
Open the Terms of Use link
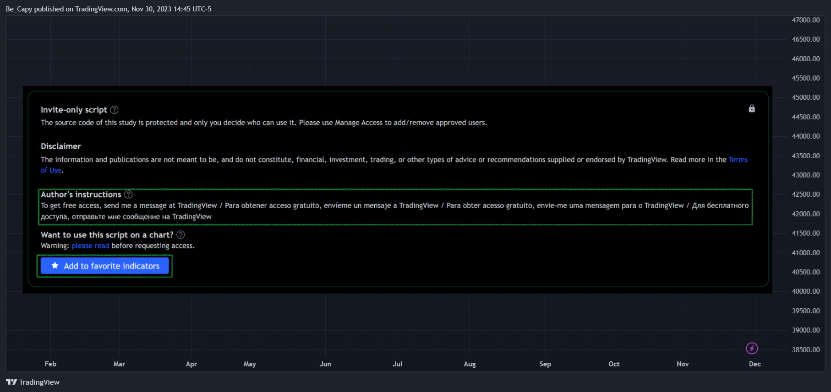738,160
